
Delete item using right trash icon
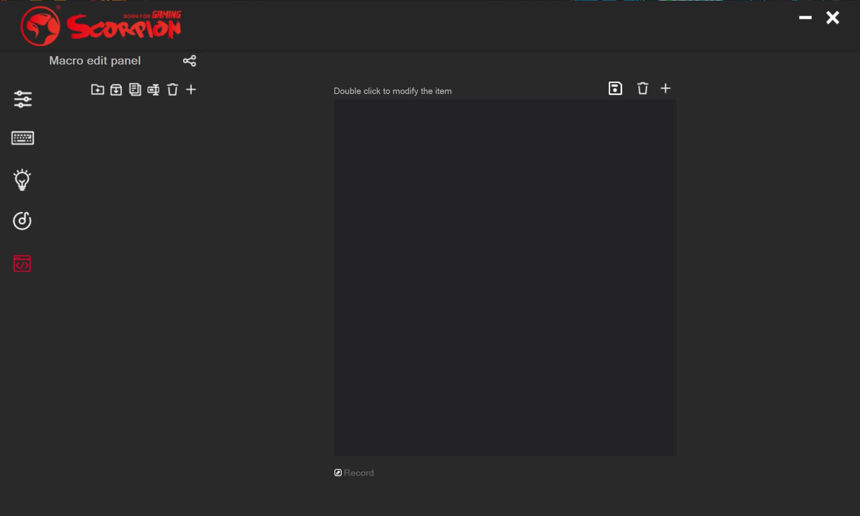pyautogui.click(x=643, y=88)
